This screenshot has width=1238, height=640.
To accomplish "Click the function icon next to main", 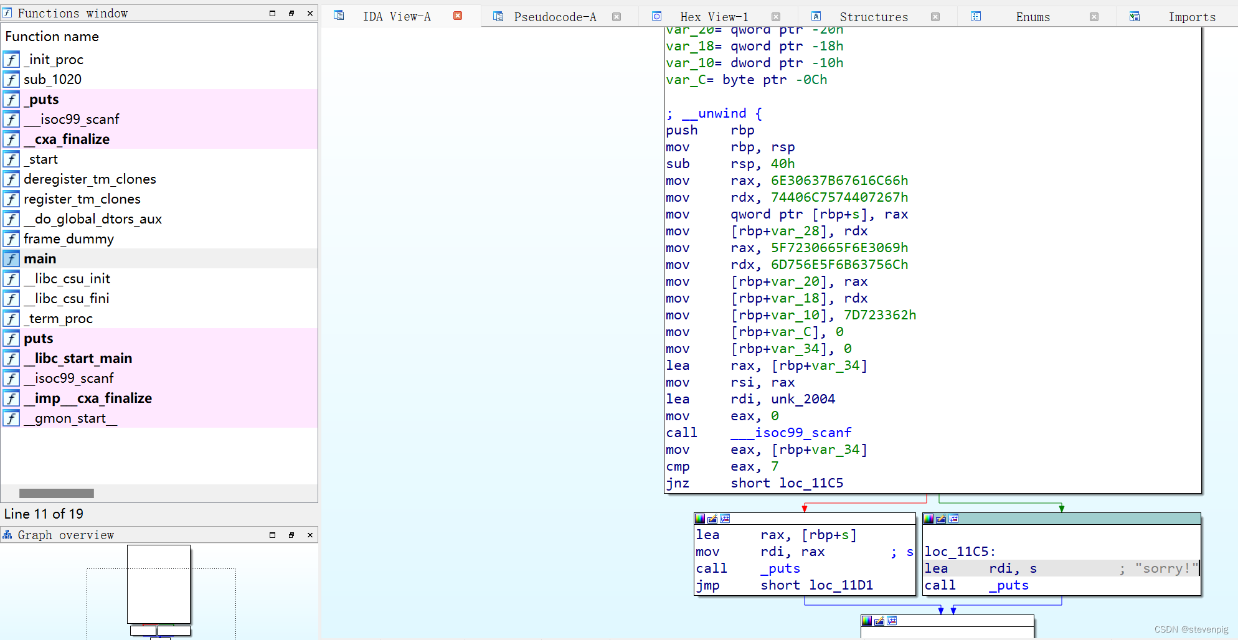I will coord(11,258).
